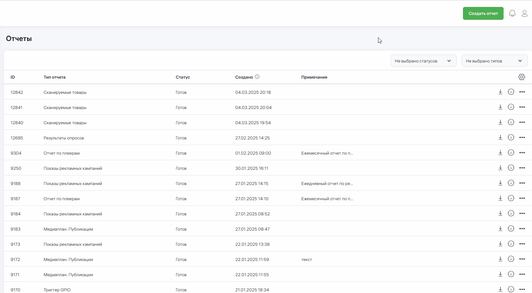This screenshot has width=532, height=293.
Task: Click the notifications bell icon
Action: (512, 14)
